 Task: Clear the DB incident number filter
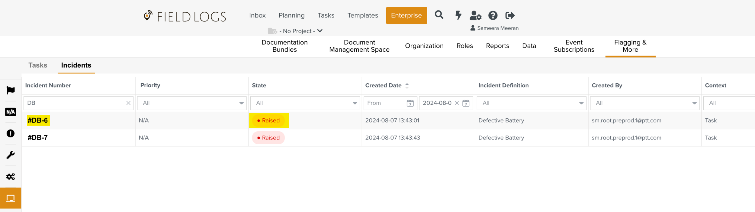[x=128, y=103]
